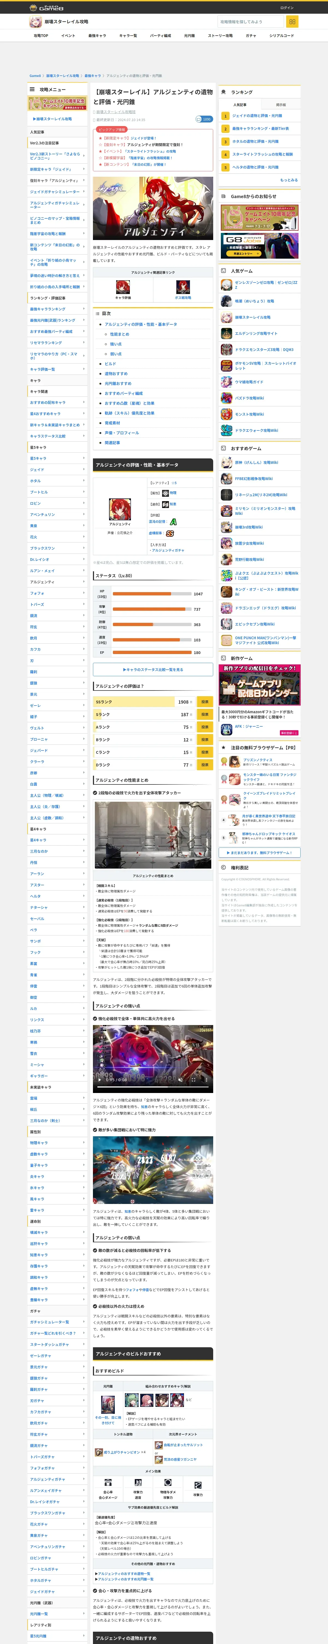Expand sidebar item ガチャシミュレーター一覧
The height and width of the screenshot is (1644, 328).
[57, 1322]
